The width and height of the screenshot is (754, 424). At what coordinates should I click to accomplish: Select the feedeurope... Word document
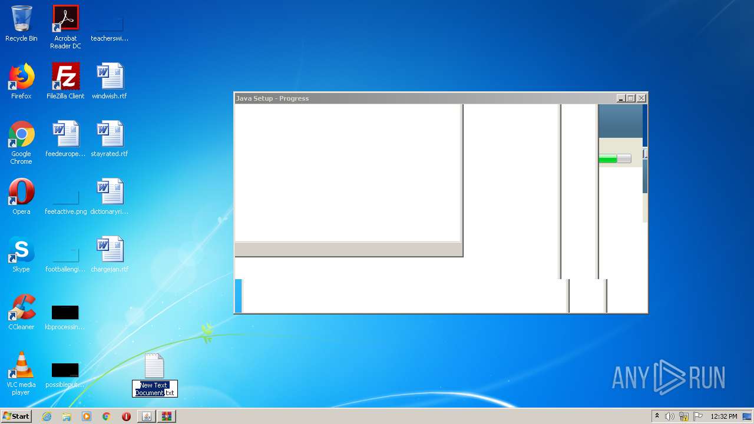pyautogui.click(x=65, y=139)
